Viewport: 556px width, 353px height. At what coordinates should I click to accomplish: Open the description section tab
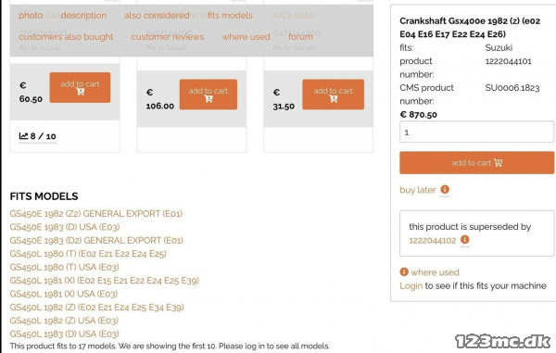click(83, 16)
